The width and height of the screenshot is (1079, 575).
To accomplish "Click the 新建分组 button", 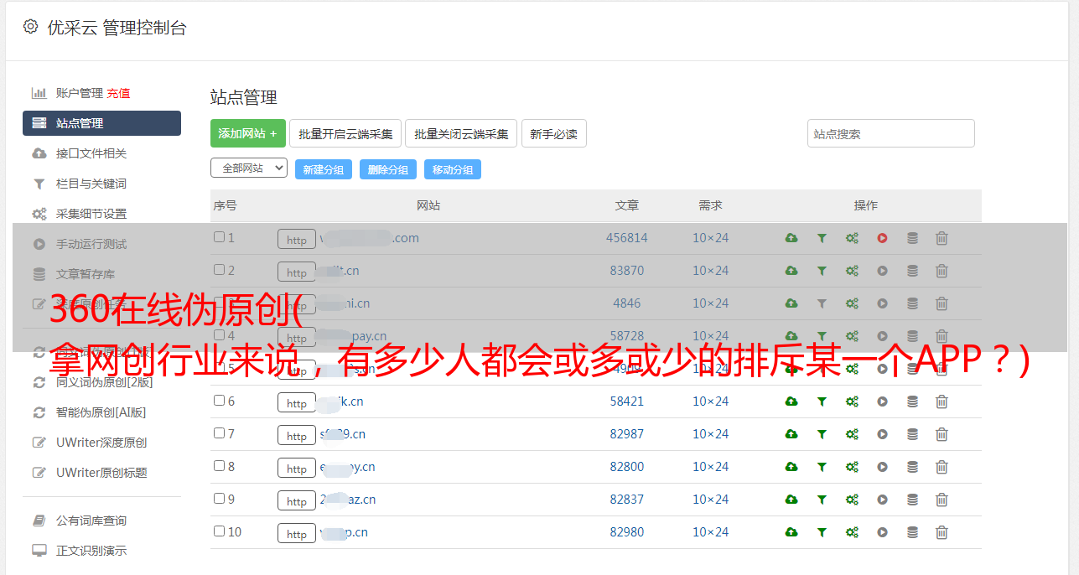I will click(324, 169).
